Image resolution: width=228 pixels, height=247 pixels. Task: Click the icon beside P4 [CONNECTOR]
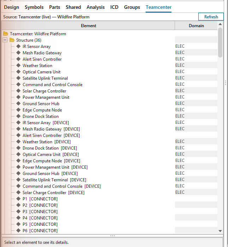coord(18,218)
